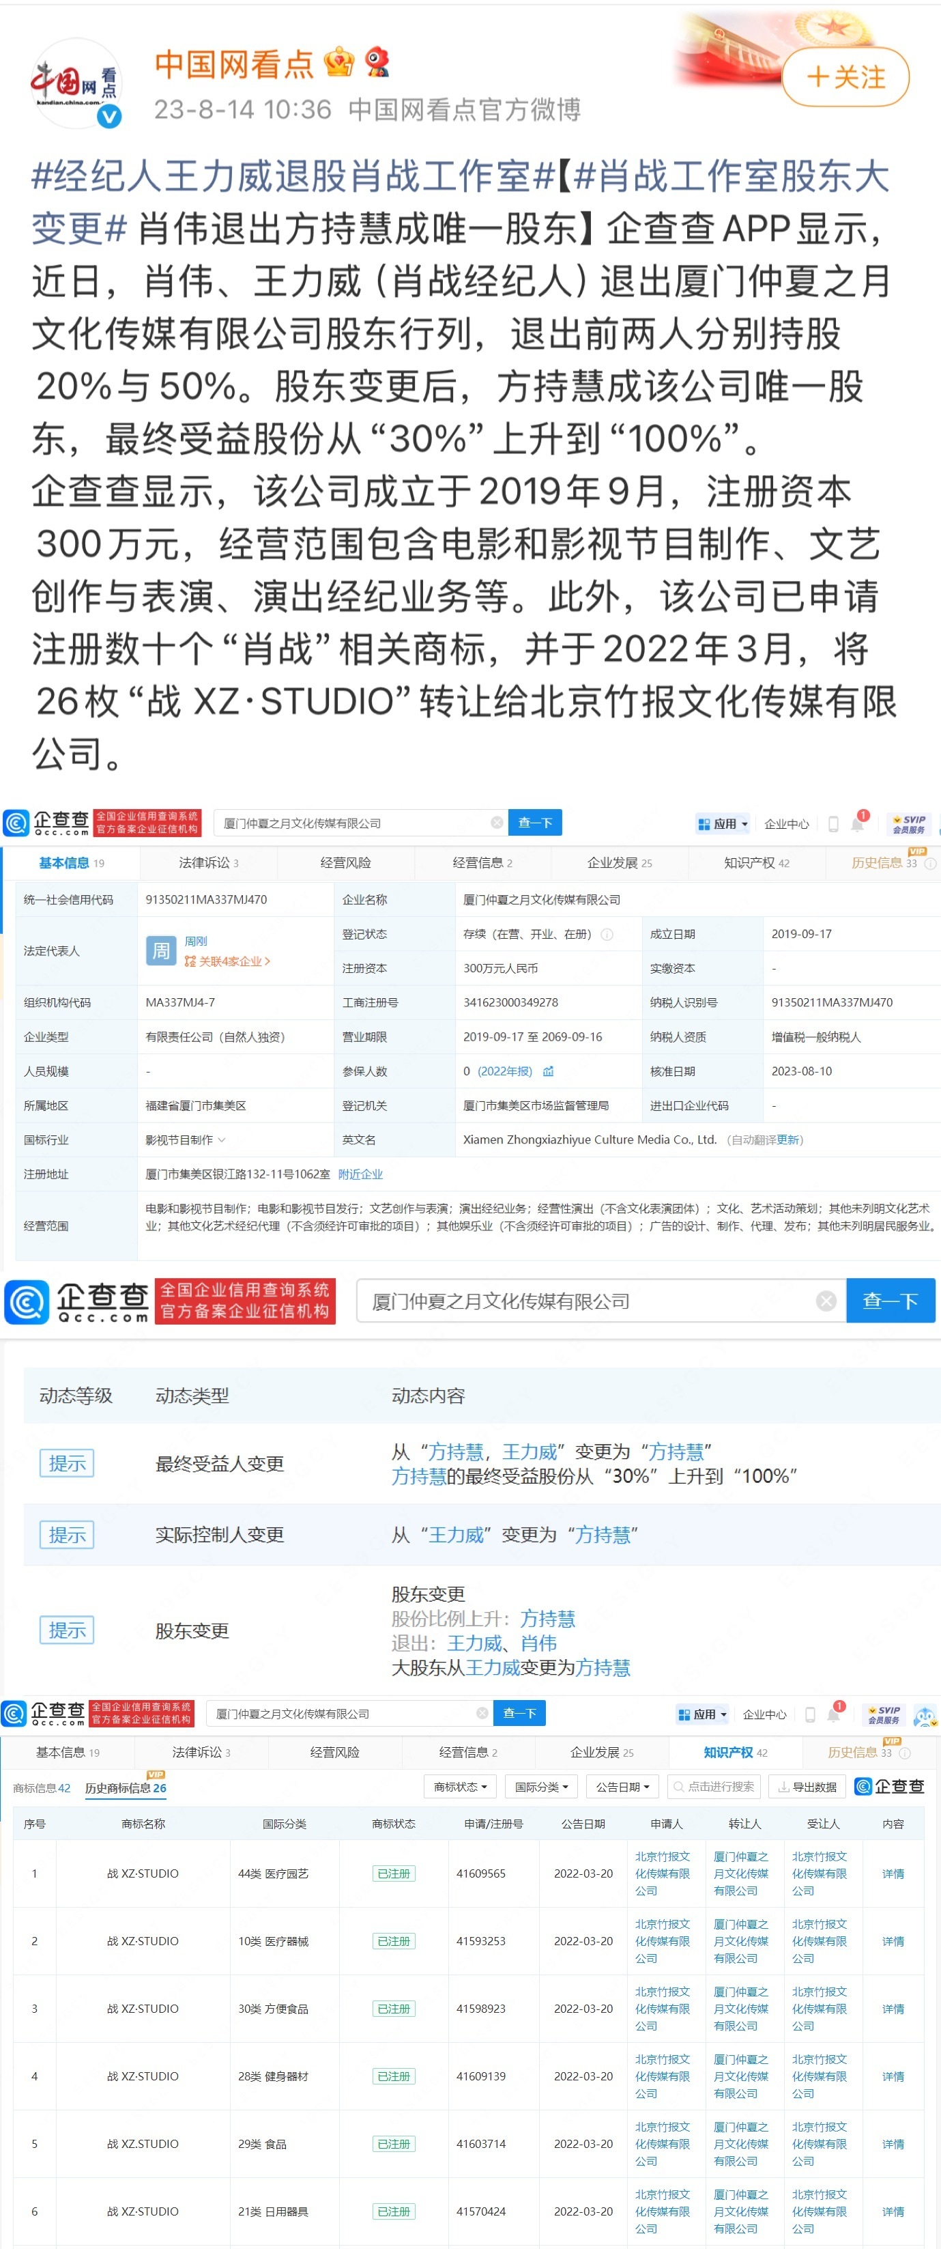Select 历史商标信息 26 sub-tab
This screenshot has height=2249, width=941.
pos(126,1787)
